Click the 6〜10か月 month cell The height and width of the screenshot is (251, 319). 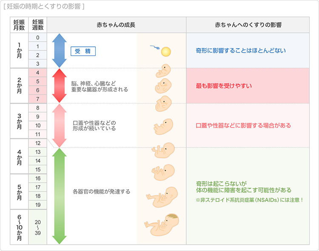(x=19, y=227)
